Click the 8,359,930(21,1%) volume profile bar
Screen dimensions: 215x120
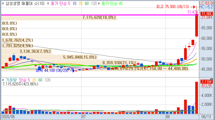(69, 63)
